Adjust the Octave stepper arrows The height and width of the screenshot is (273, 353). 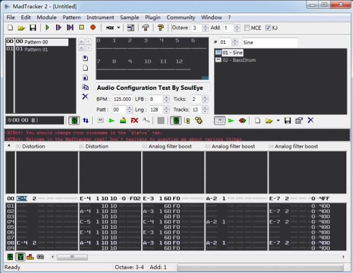point(205,28)
